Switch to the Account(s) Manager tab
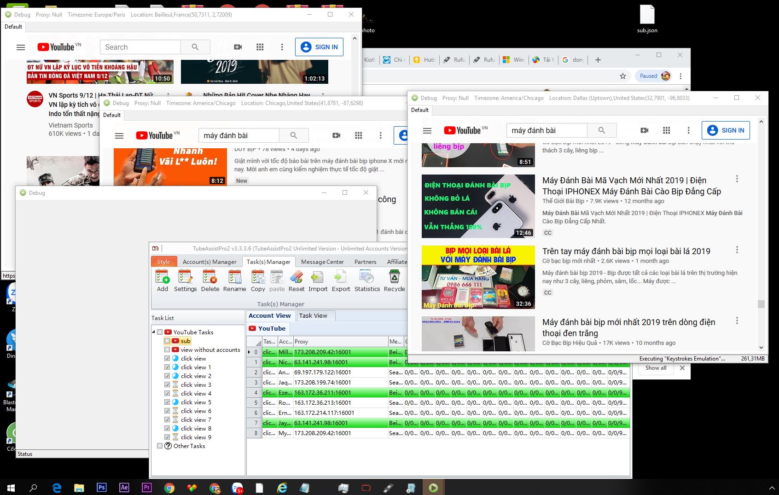 click(x=209, y=262)
